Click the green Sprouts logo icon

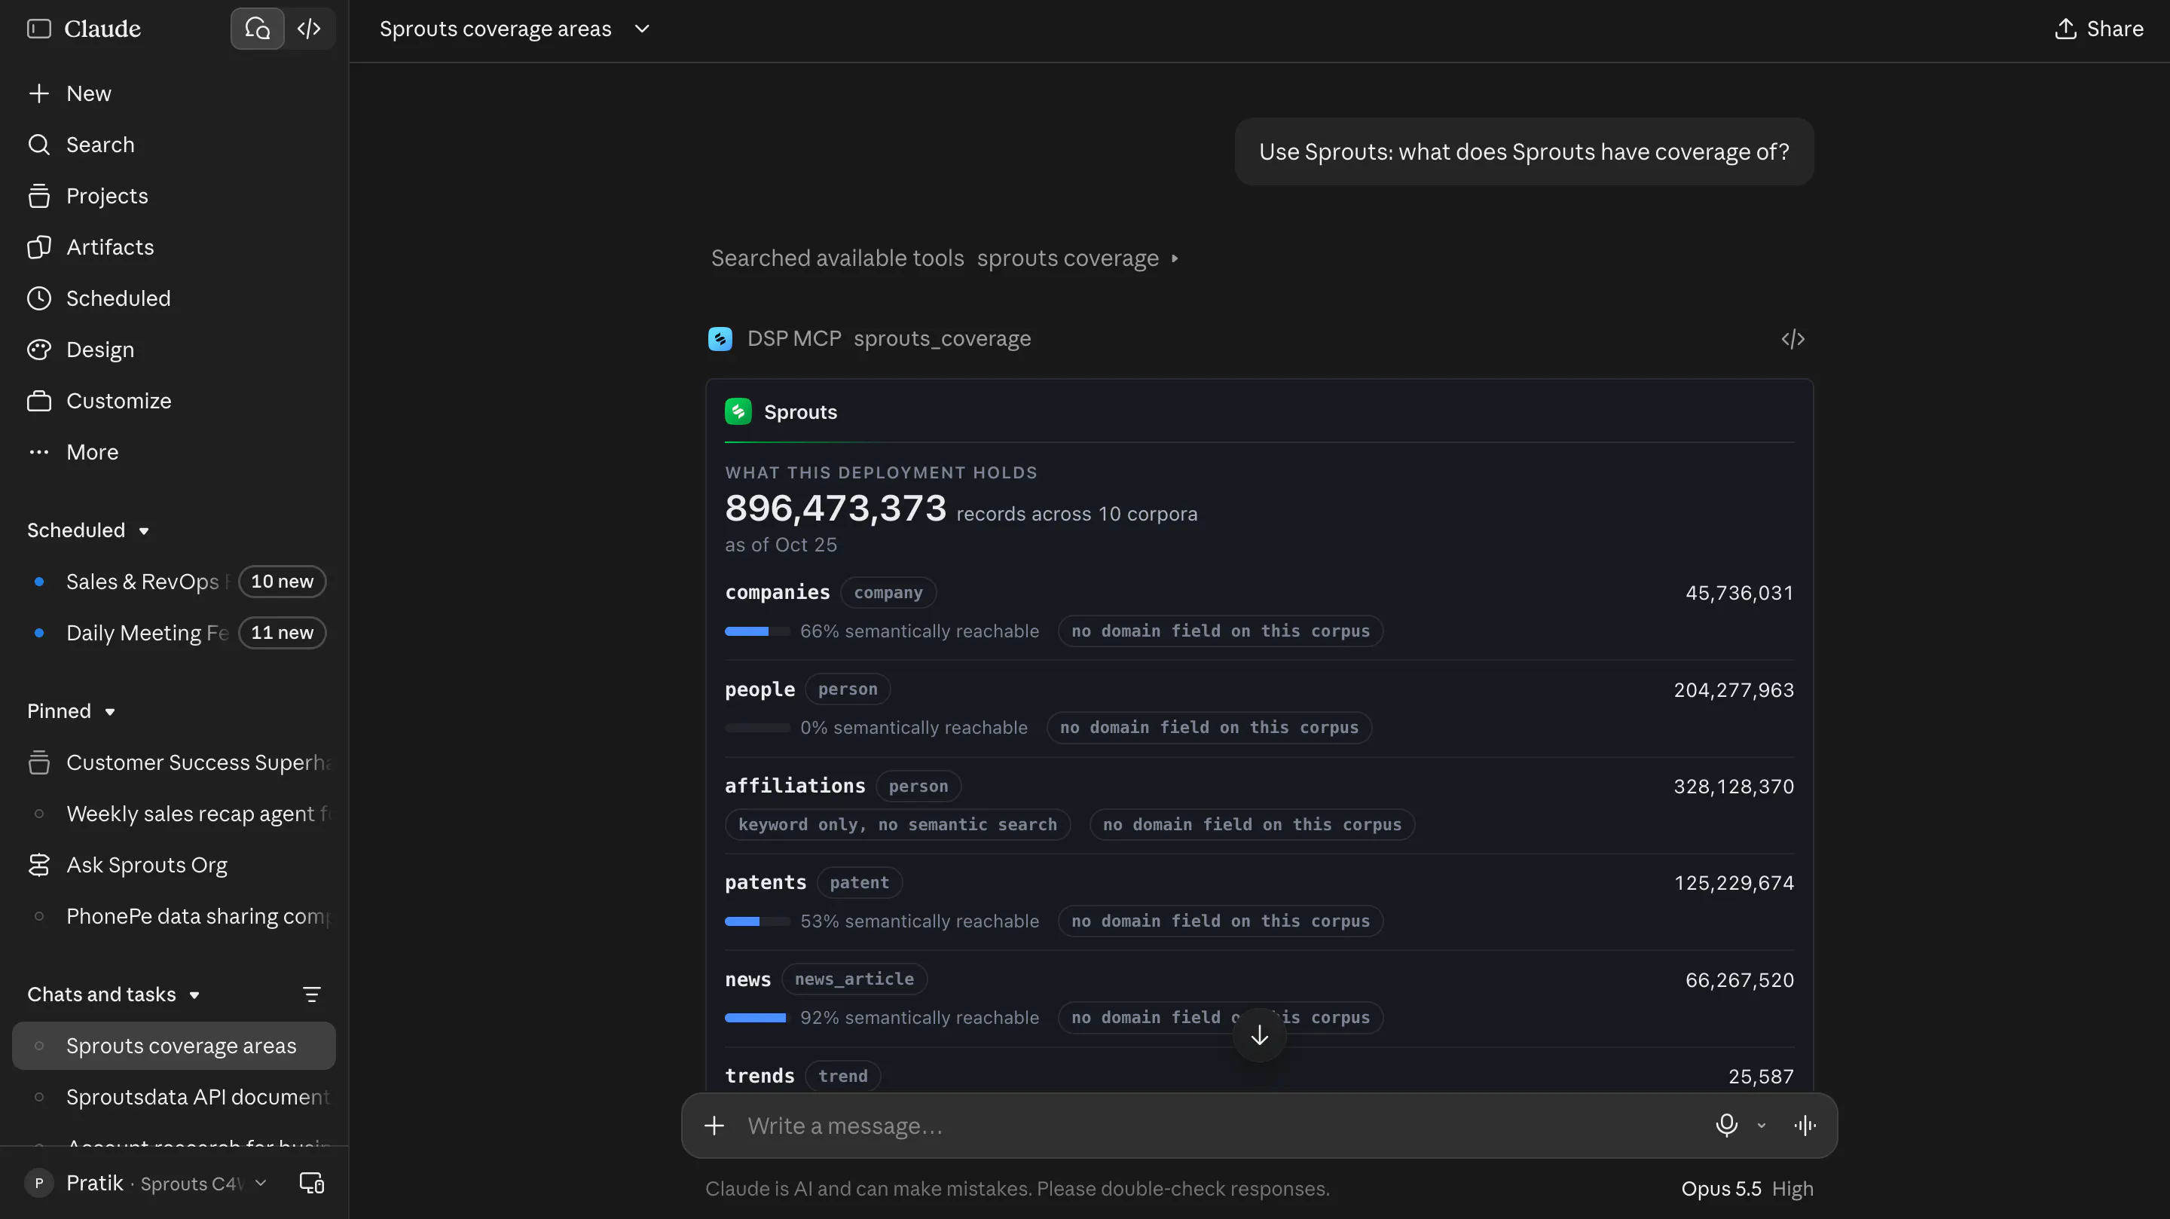(x=738, y=412)
